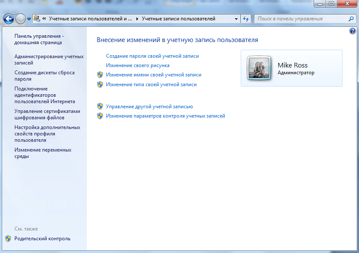Screen dimensions: 359x253
Task: Click shield icon beside 'Изменение имени своей учетной записи'
Action: click(x=100, y=75)
